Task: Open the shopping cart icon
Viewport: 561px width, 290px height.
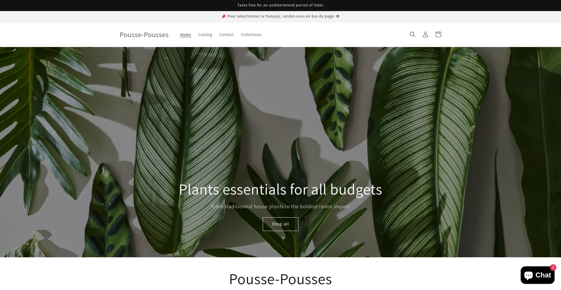Action: coord(438,34)
